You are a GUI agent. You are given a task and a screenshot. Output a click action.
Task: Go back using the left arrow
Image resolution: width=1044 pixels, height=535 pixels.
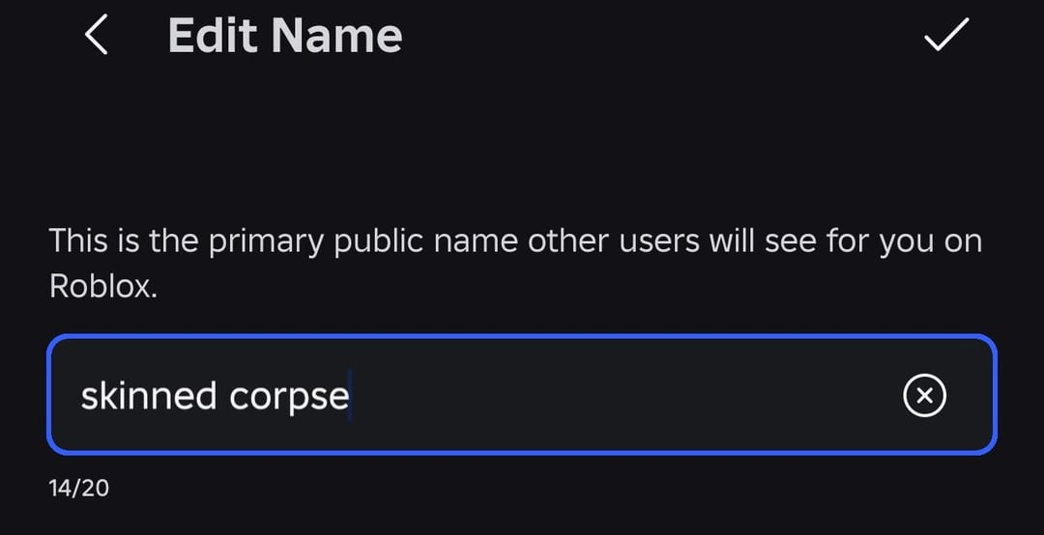pyautogui.click(x=95, y=36)
